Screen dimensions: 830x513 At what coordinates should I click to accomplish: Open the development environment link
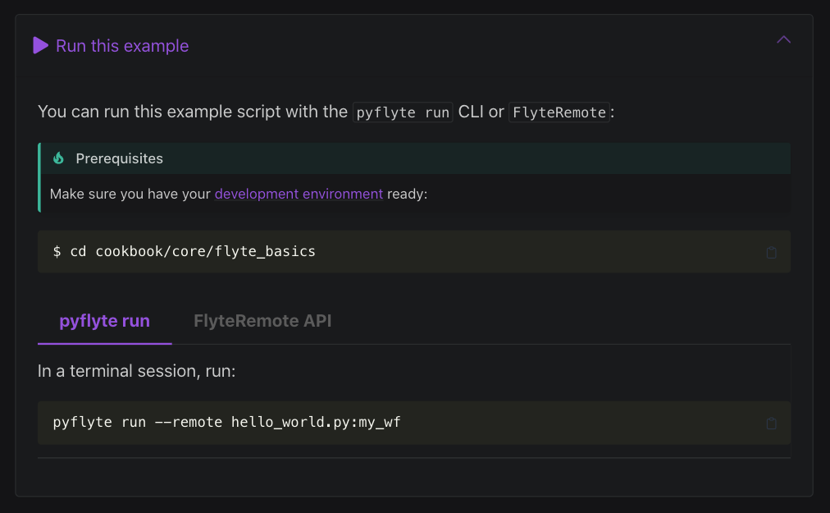click(x=299, y=194)
